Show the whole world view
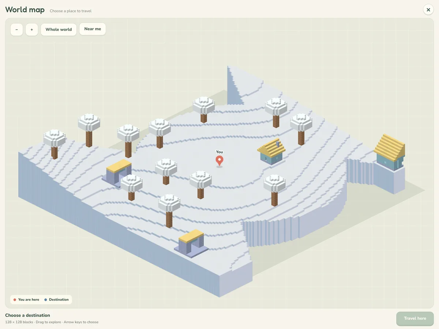This screenshot has height=329, width=439. 59,30
